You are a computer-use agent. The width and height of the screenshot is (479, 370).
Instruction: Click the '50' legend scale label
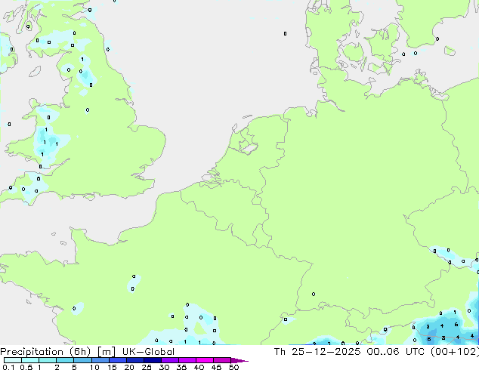[x=233, y=367]
